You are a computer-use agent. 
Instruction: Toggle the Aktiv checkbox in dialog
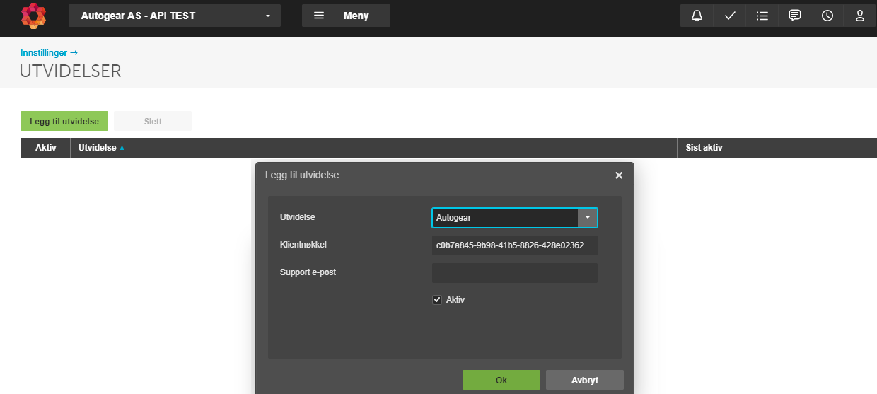click(437, 300)
